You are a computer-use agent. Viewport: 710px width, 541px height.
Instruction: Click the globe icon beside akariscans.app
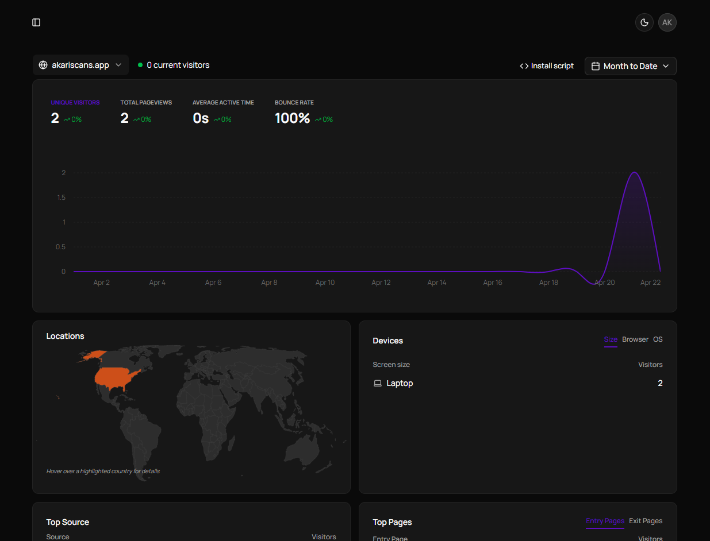pyautogui.click(x=43, y=65)
